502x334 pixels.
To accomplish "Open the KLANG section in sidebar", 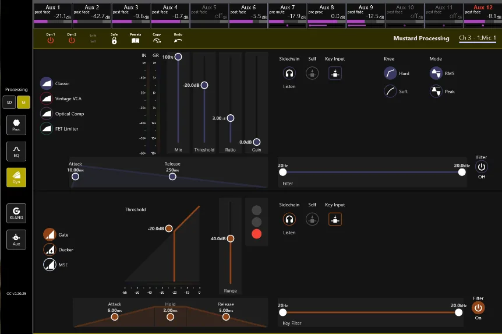I will point(16,213).
